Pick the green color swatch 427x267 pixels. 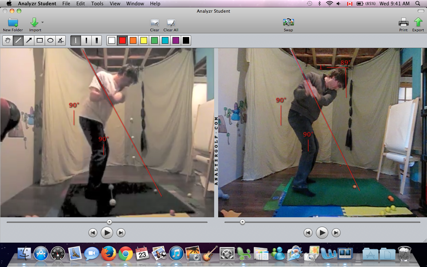click(x=154, y=41)
